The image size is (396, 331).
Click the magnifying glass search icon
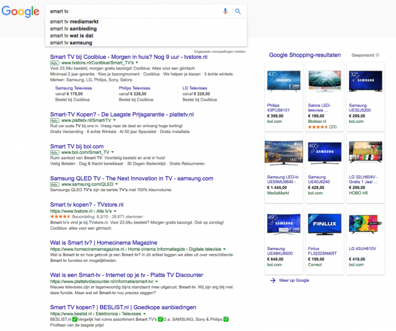coord(238,11)
